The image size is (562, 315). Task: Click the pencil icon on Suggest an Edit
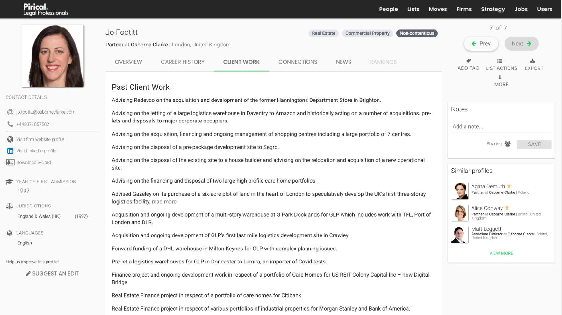click(28, 274)
